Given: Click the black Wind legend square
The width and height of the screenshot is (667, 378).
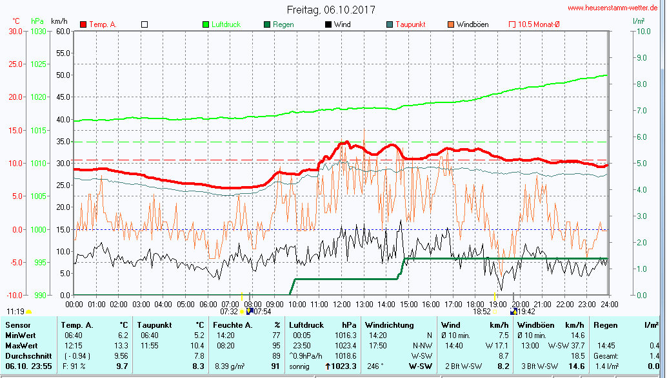Looking at the screenshot, I should pos(328,24).
